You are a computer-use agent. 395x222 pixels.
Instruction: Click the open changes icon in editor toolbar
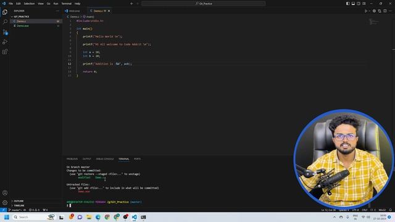pos(380,11)
